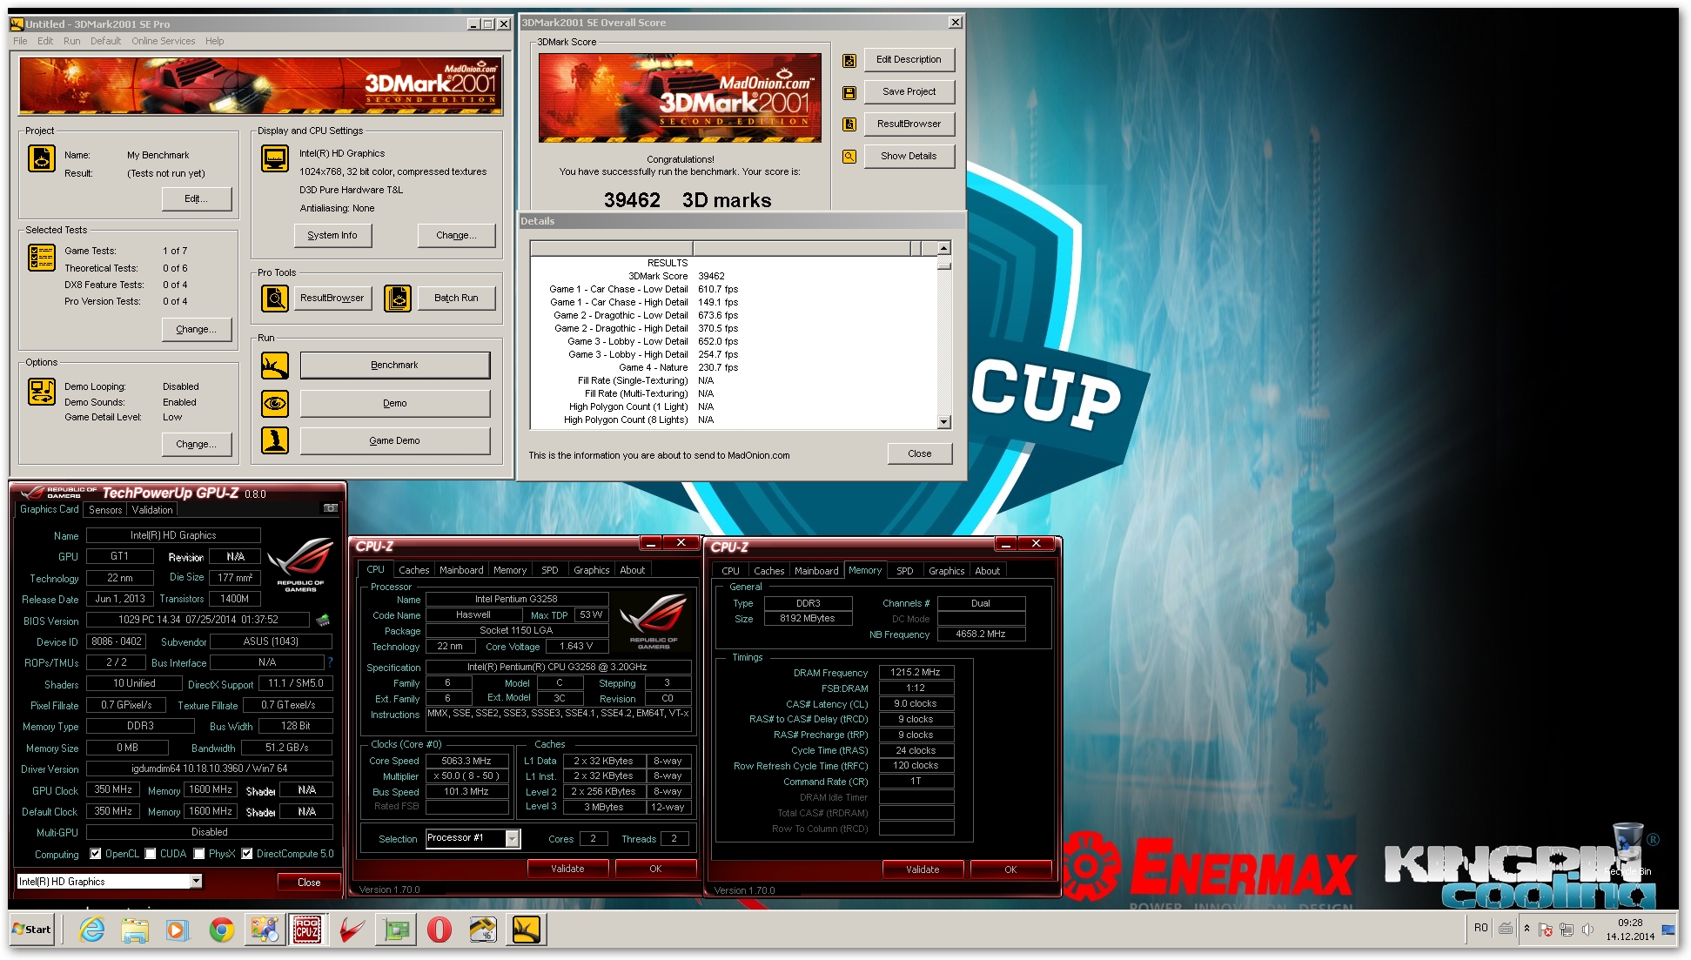Click the System Info button
Viewport: 1691px width, 960px height.
[332, 235]
